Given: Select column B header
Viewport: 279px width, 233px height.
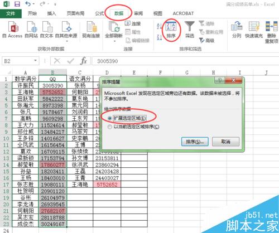Looking at the screenshot, I should pyautogui.click(x=52, y=72).
